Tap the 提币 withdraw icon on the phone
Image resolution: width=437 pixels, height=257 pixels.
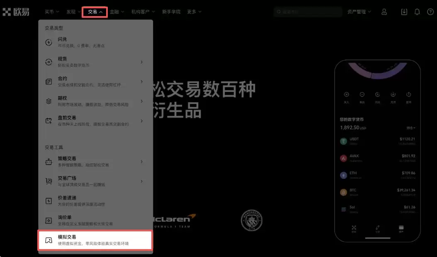tap(408, 94)
